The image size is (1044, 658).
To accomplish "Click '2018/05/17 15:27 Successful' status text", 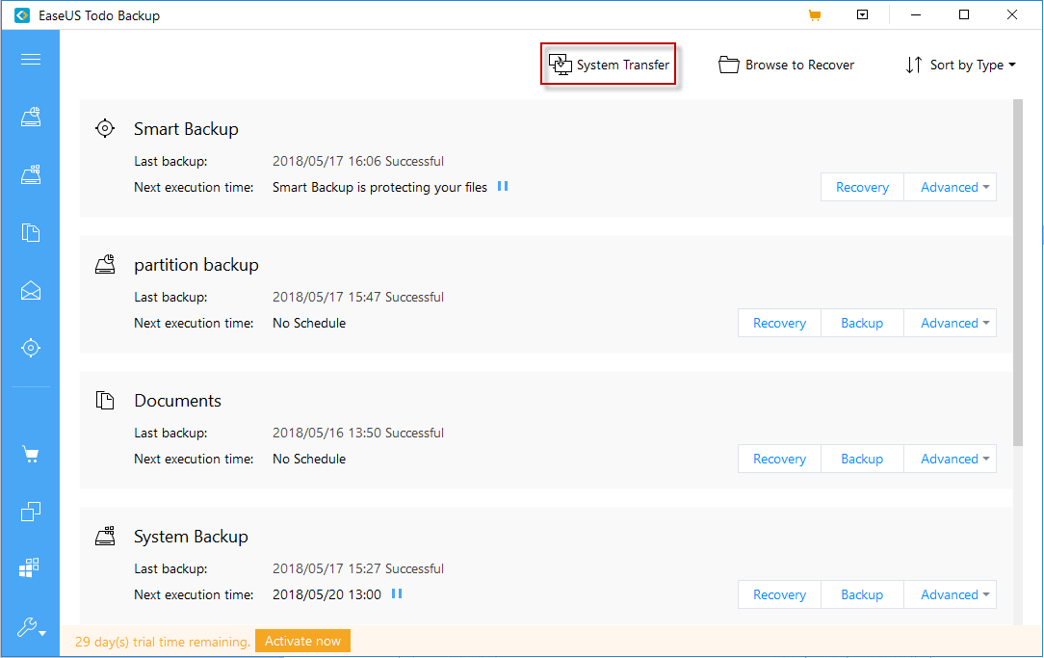I will coord(358,568).
